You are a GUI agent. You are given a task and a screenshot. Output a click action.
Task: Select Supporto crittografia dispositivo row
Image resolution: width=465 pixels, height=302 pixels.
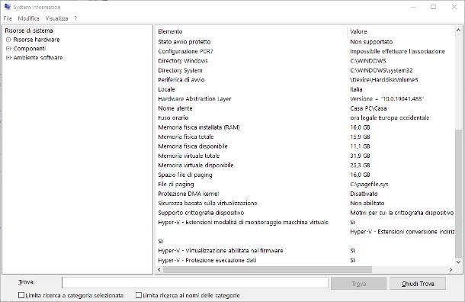pyautogui.click(x=305, y=213)
